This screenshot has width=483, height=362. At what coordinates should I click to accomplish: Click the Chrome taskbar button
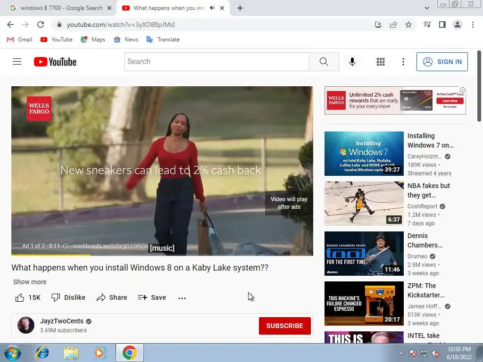tap(130, 353)
